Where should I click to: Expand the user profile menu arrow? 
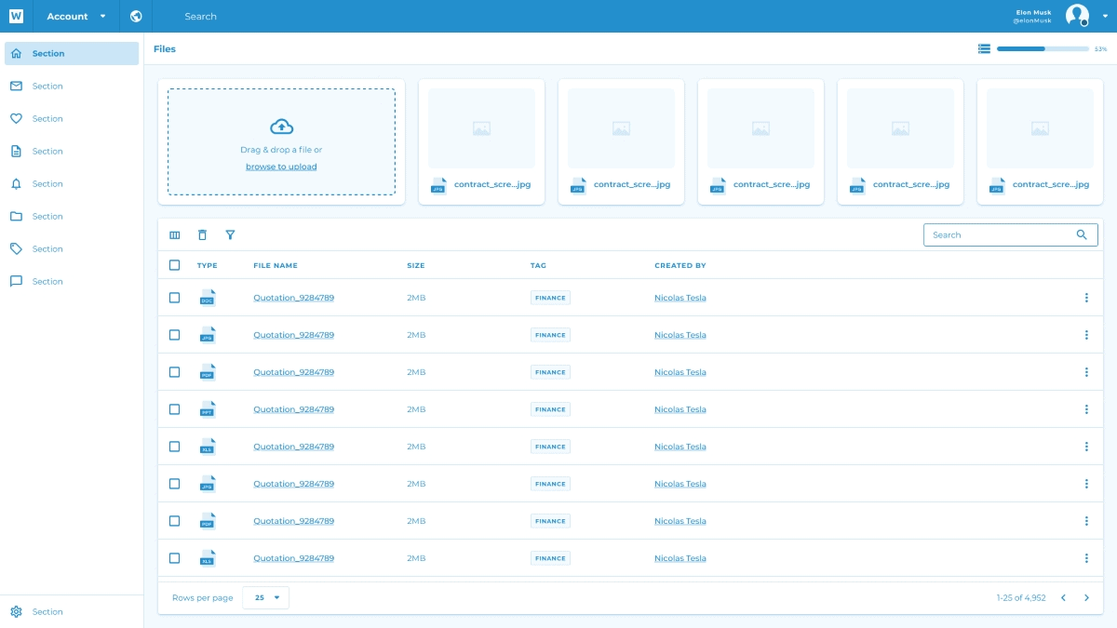tap(1105, 17)
